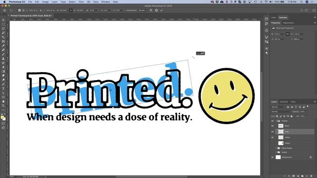The height and width of the screenshot is (178, 317).
Task: Click the width field in Properties panel
Action: (x=279, y=34)
